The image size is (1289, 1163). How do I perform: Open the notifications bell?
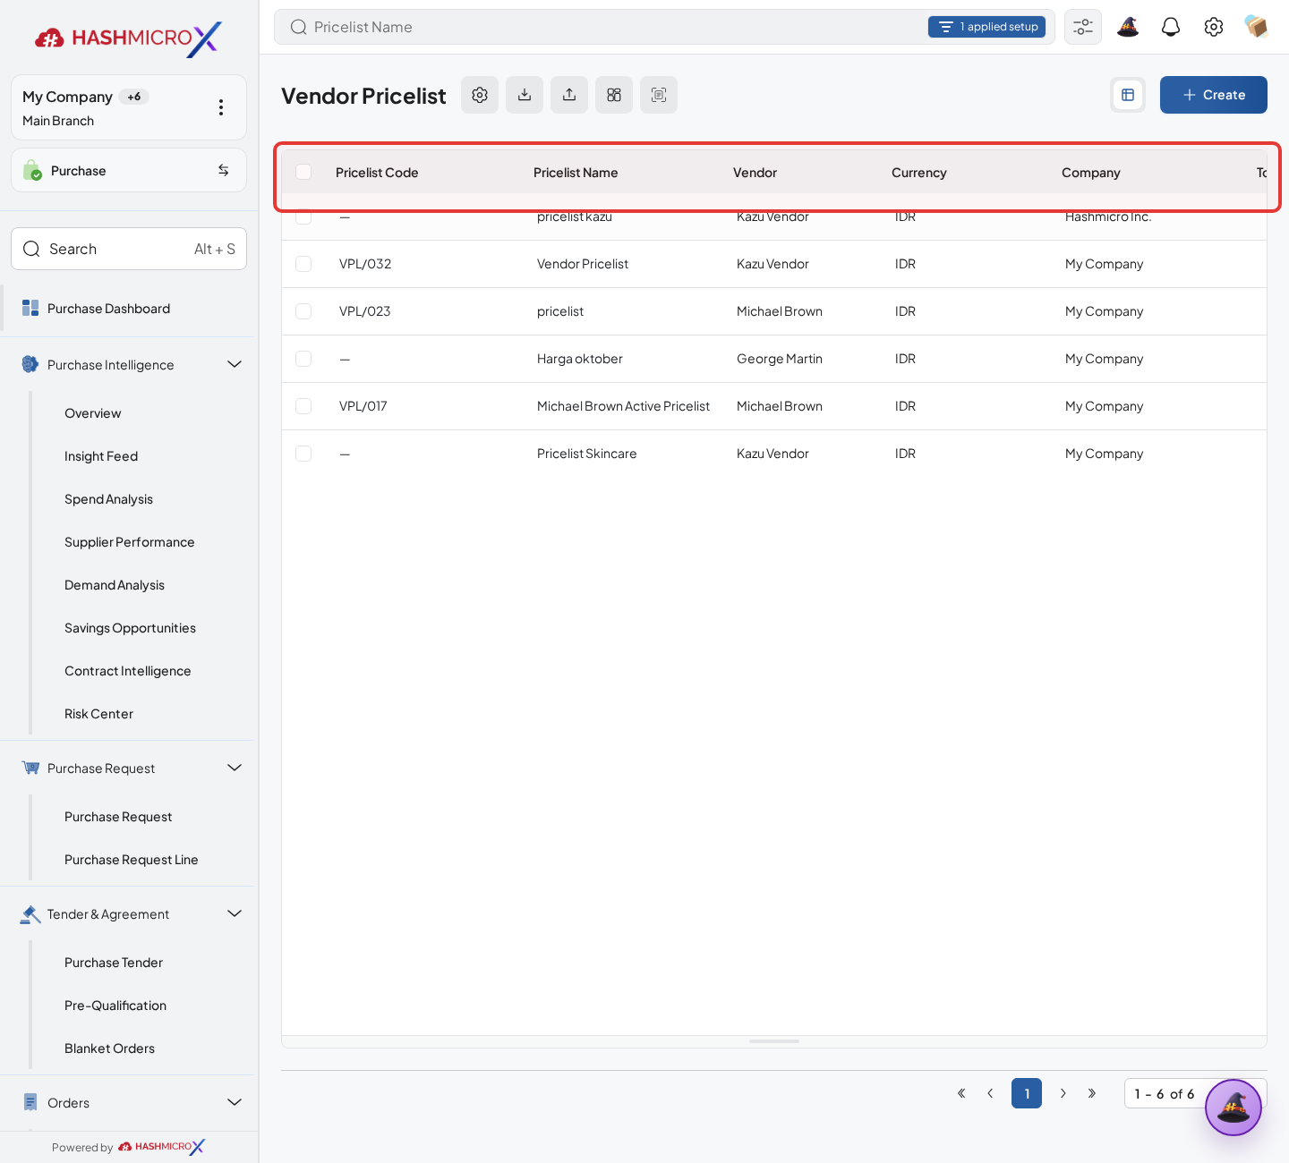[1171, 27]
